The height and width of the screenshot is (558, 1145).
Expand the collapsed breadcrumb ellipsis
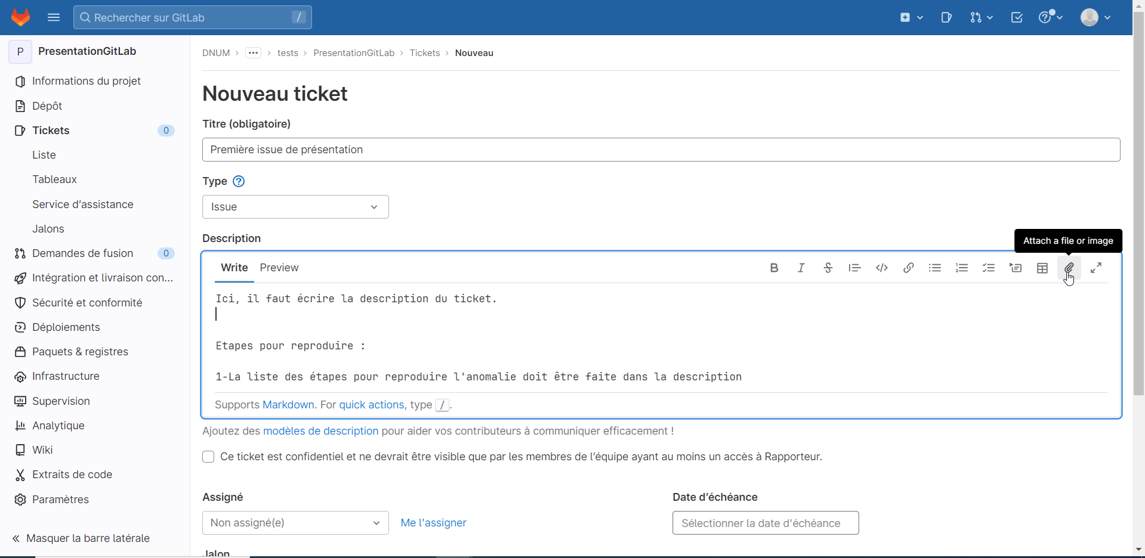[253, 53]
